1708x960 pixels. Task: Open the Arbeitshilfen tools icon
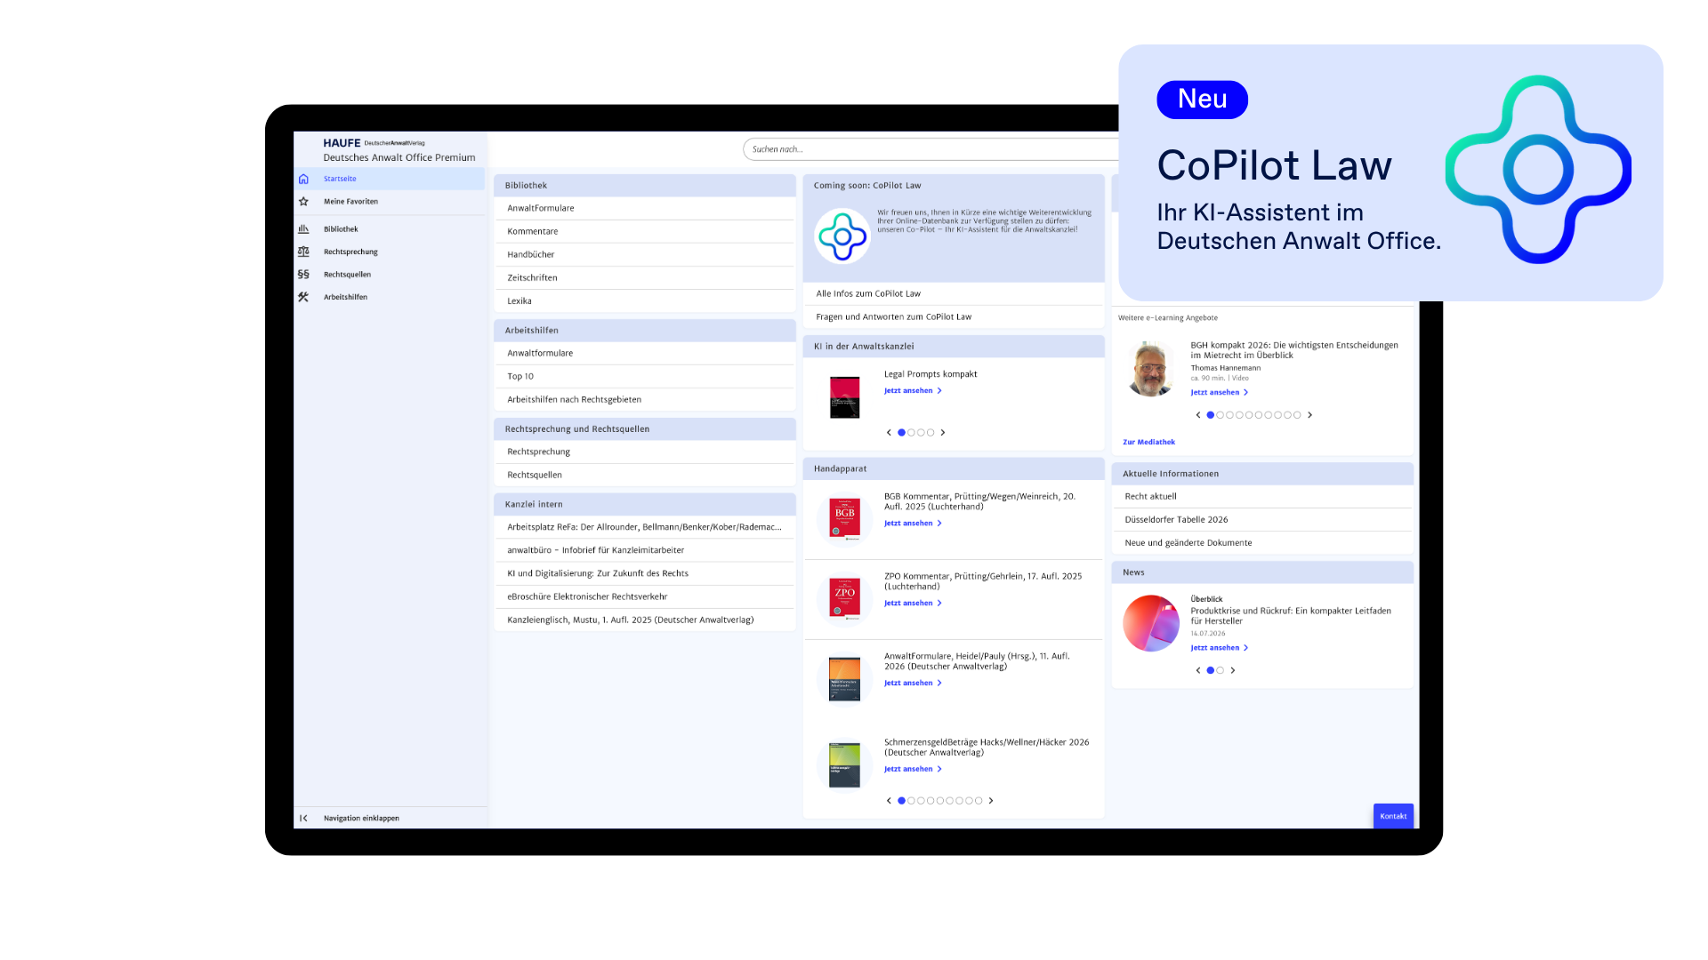pyautogui.click(x=303, y=297)
